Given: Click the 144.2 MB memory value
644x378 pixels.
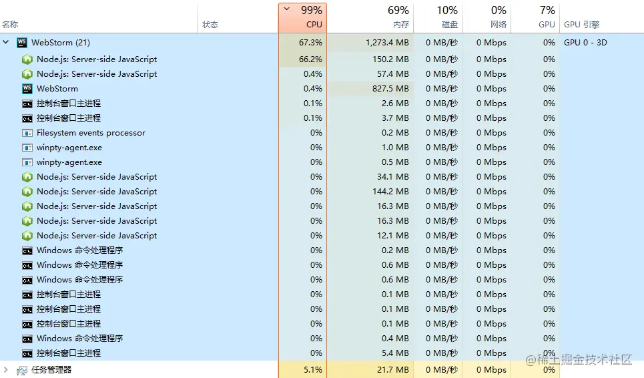Looking at the screenshot, I should 390,192.
